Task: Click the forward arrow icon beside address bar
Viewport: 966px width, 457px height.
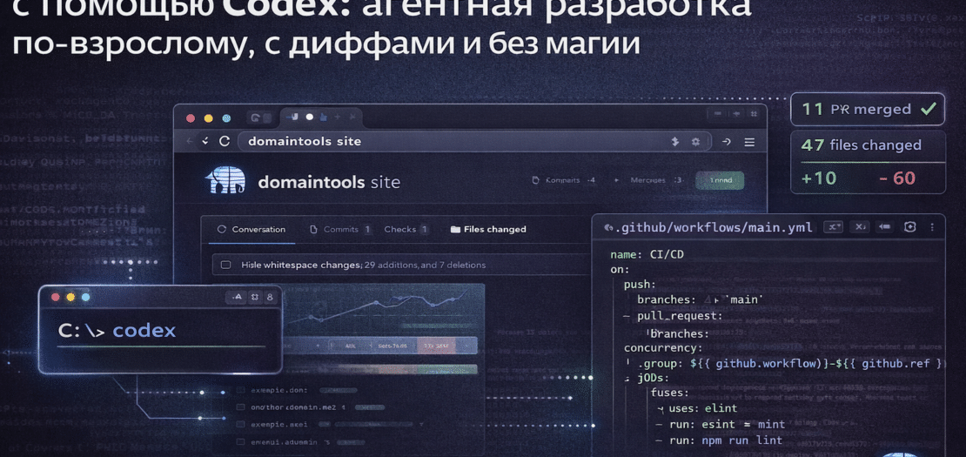Action: point(727,141)
